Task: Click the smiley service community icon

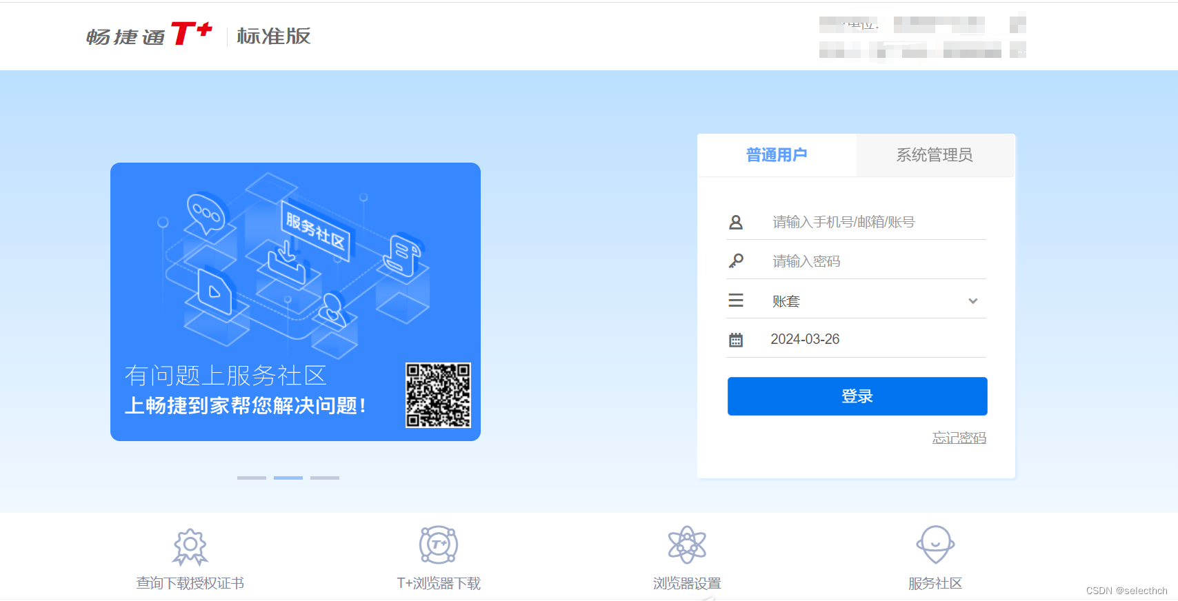Action: click(x=935, y=545)
